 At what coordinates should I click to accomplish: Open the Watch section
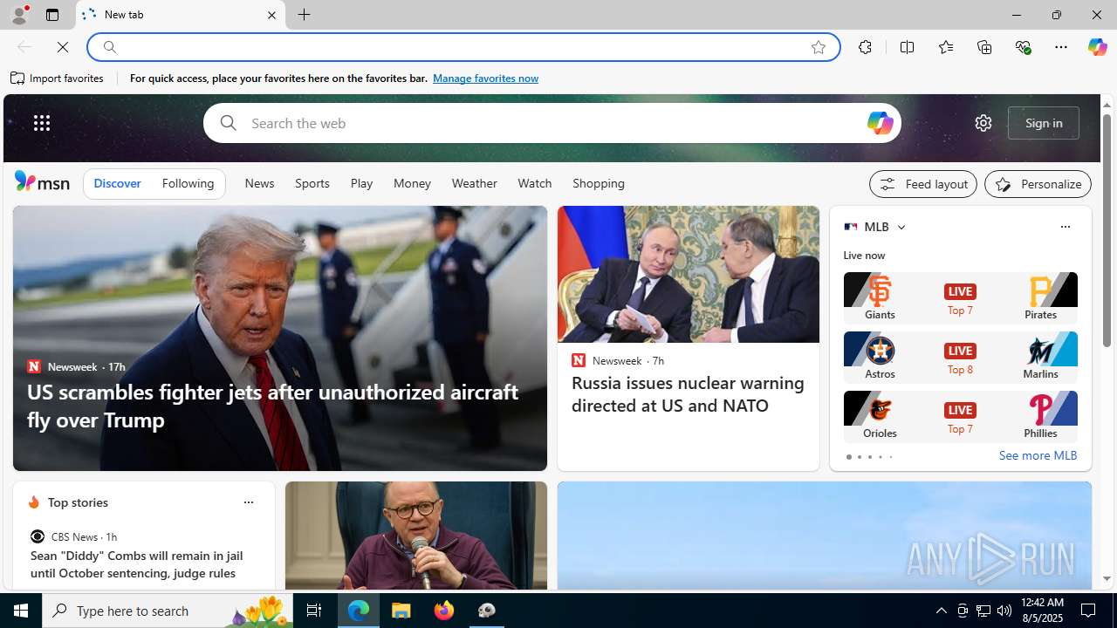point(535,184)
